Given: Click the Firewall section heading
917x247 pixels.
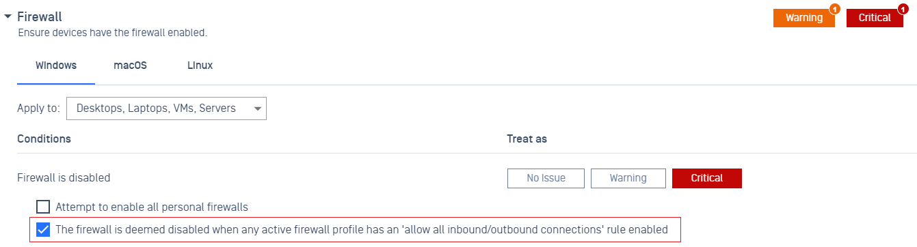Looking at the screenshot, I should 40,17.
